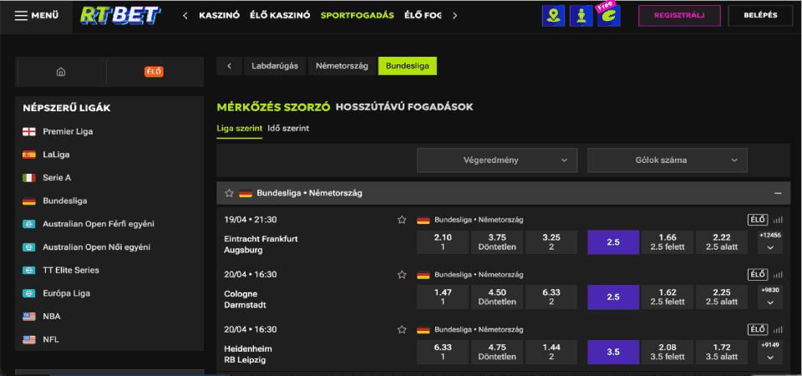This screenshot has width=802, height=376.
Task: Show statistics bars for Eintracht Frankfurt match
Action: (778, 220)
